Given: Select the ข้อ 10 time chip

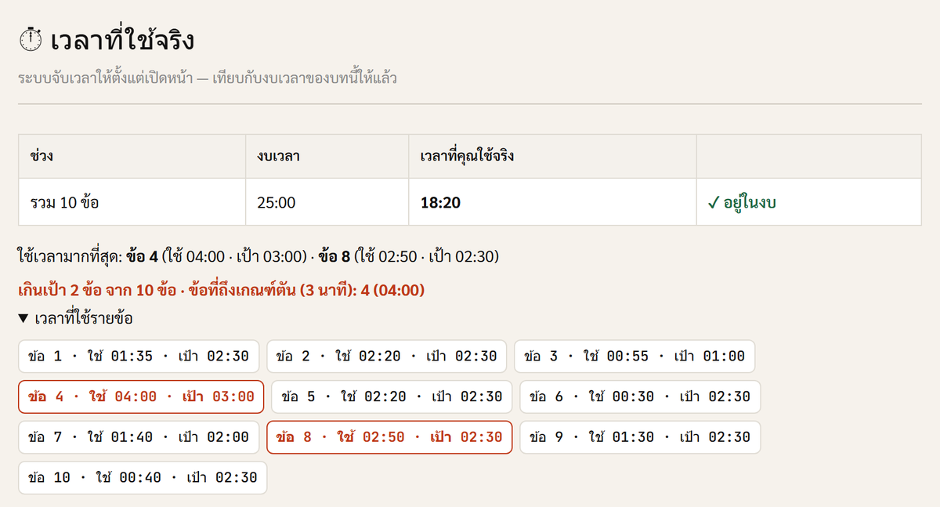Looking at the screenshot, I should coord(143,478).
